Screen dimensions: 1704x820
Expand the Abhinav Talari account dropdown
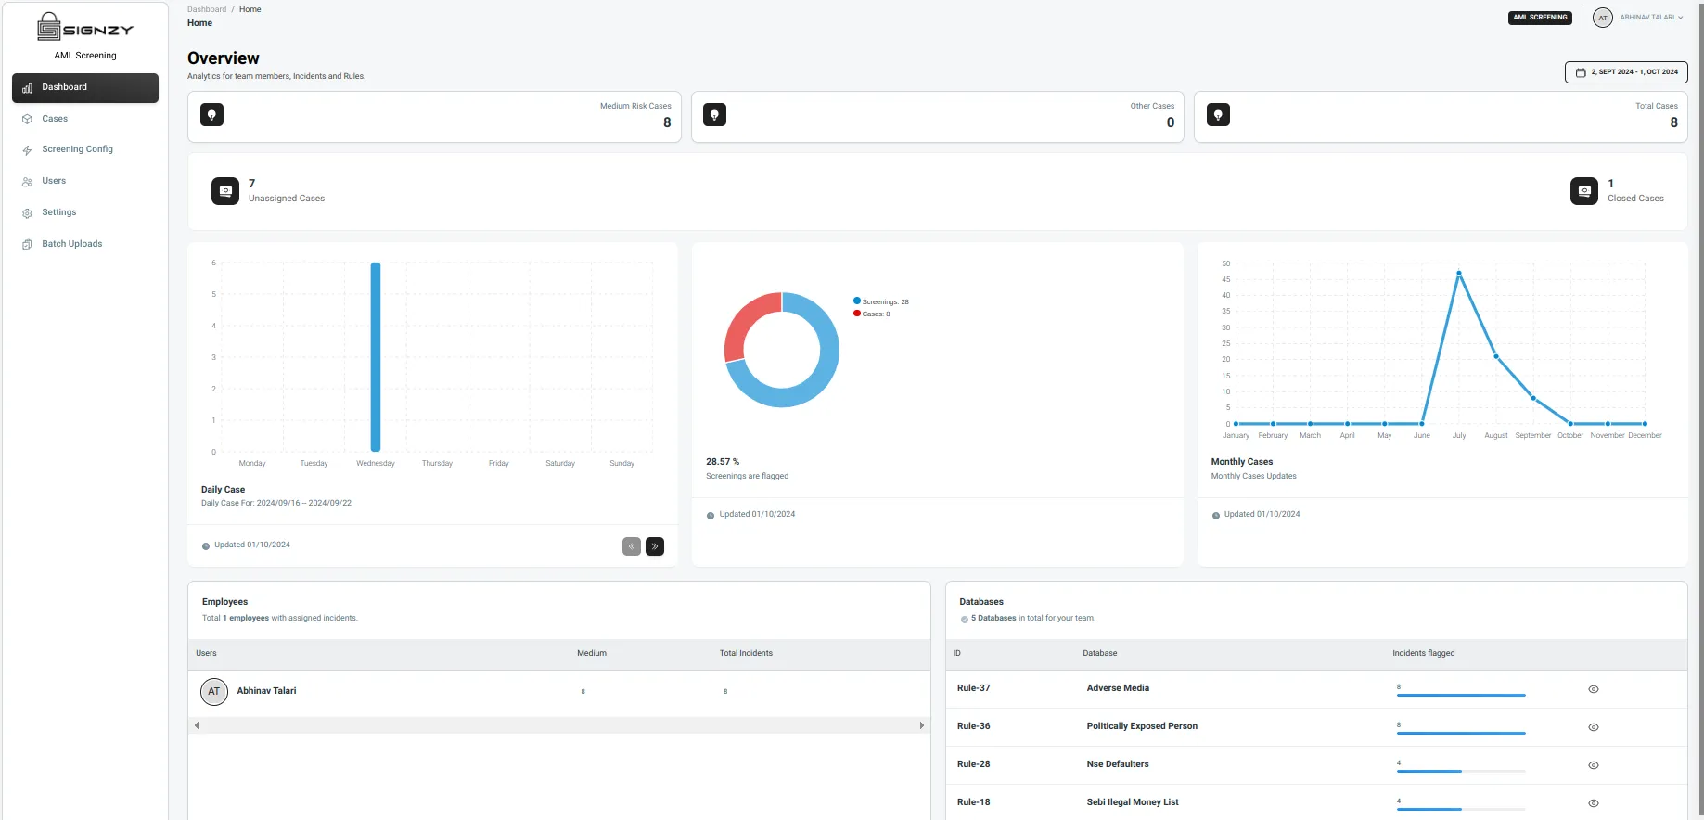coord(1652,18)
